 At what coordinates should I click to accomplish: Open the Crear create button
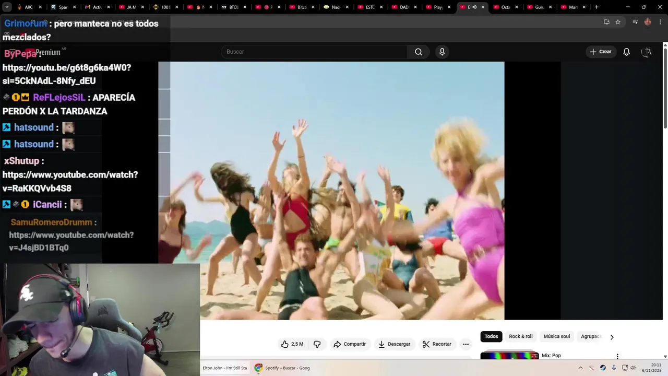coord(601,52)
